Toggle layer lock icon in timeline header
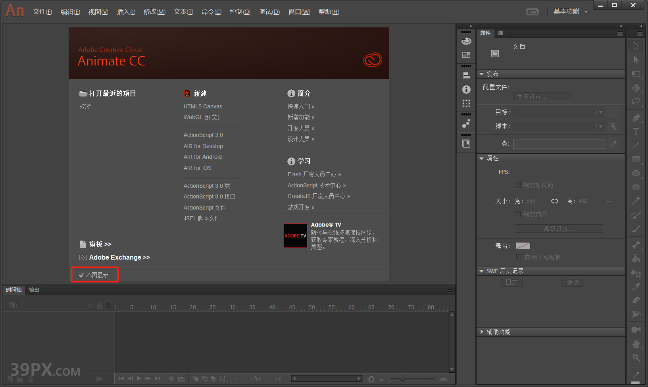This screenshot has width=648, height=387. pyautogui.click(x=100, y=306)
